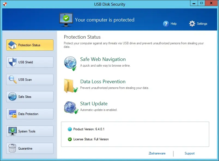Click the Start Update earth icon
Screen dimensions: 219x161
click(71, 107)
